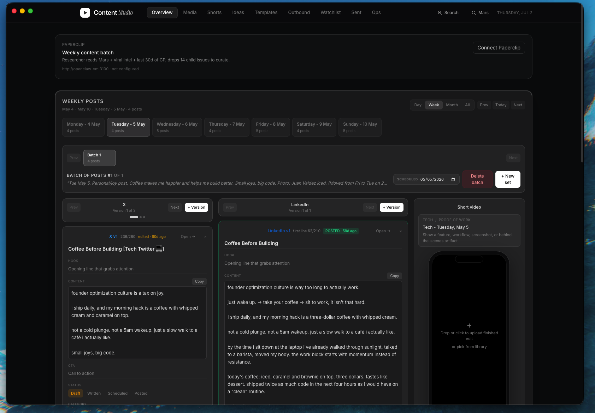Open the Overview tab
The width and height of the screenshot is (595, 413).
coord(162,13)
